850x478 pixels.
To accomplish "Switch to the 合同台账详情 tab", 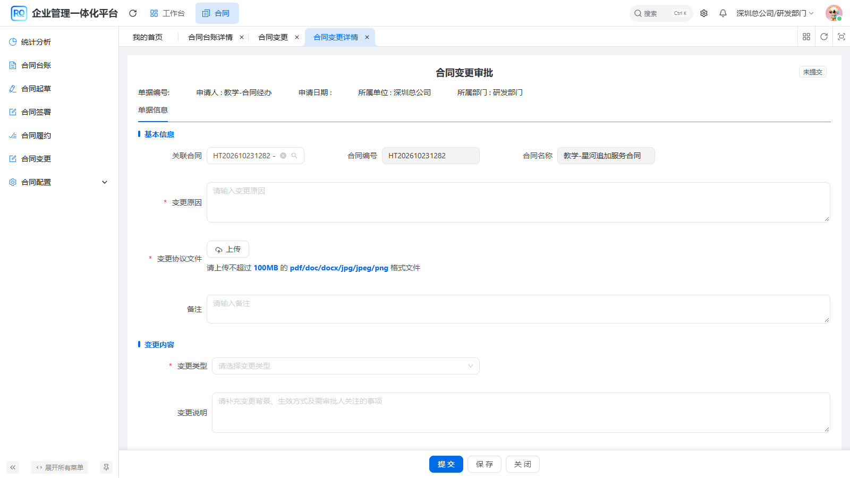I will point(210,37).
